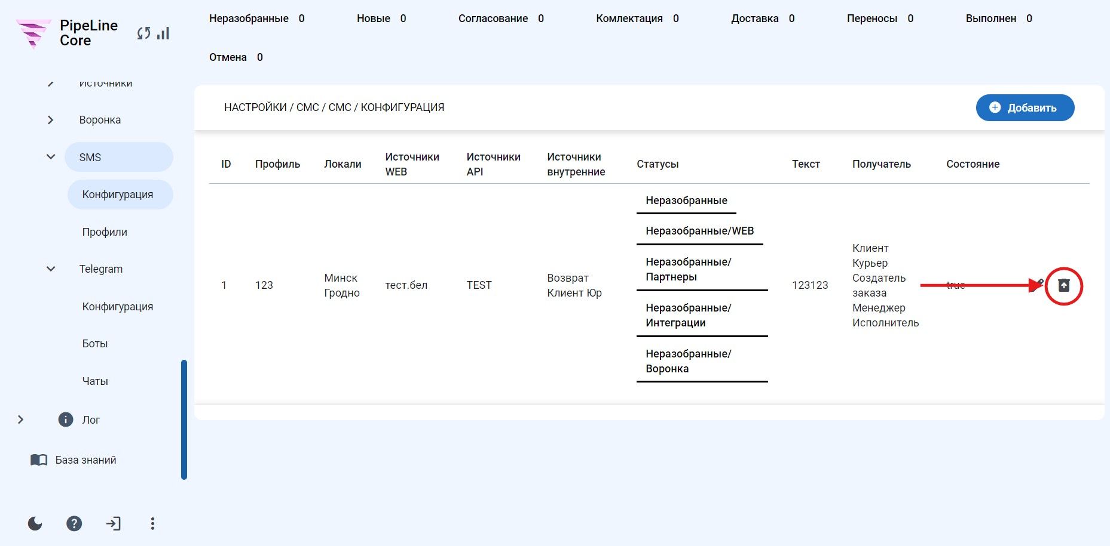Open the Согласование 0 status counter
Screen dimensions: 1110x546
click(501, 18)
